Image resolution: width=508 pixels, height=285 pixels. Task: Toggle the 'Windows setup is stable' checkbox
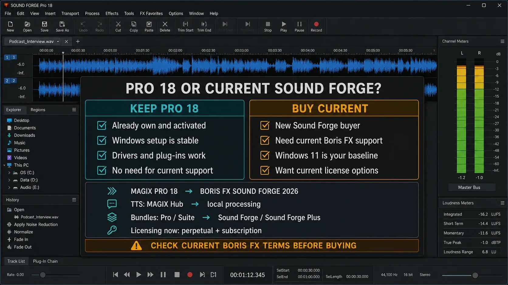point(102,140)
